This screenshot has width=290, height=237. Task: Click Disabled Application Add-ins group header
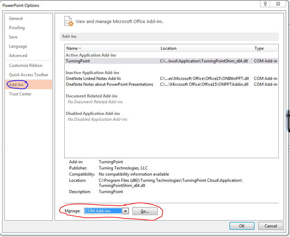tap(93, 113)
